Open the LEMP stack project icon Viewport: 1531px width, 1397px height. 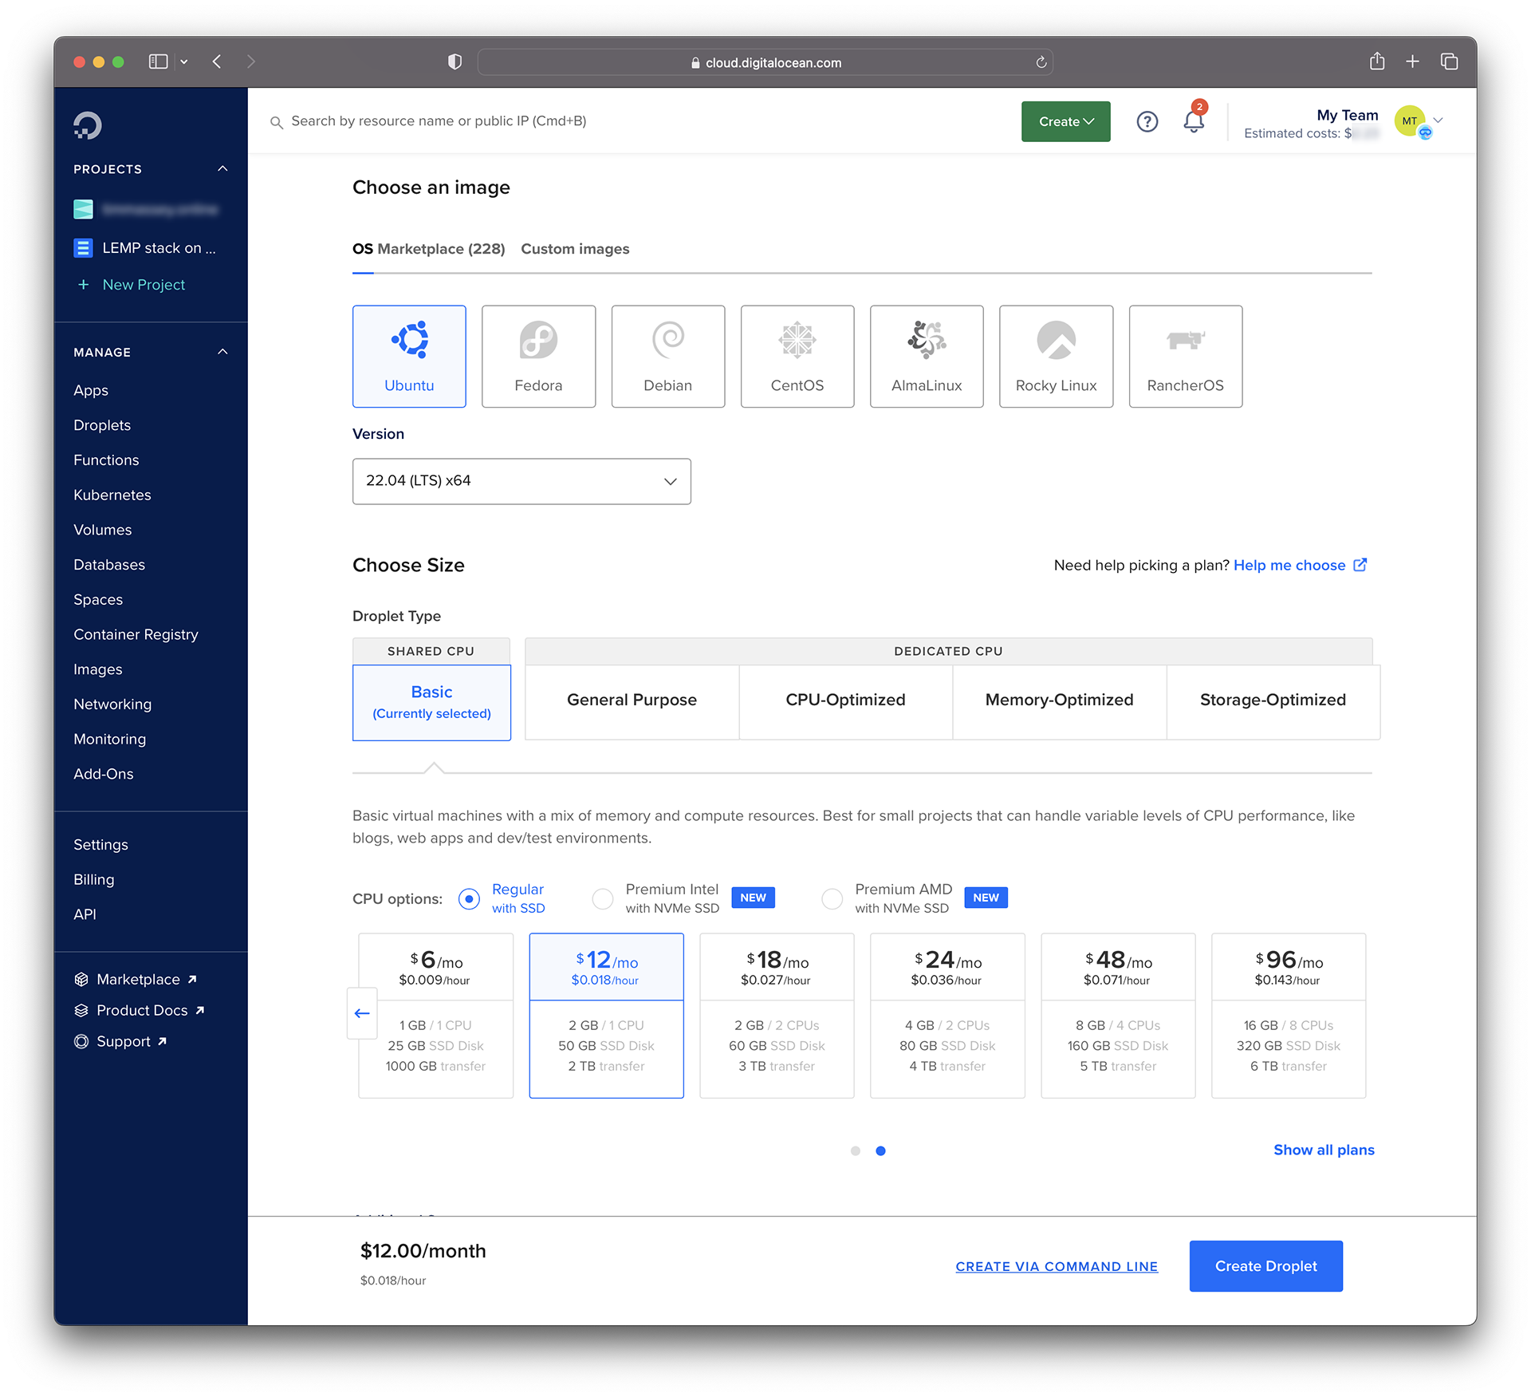point(83,248)
